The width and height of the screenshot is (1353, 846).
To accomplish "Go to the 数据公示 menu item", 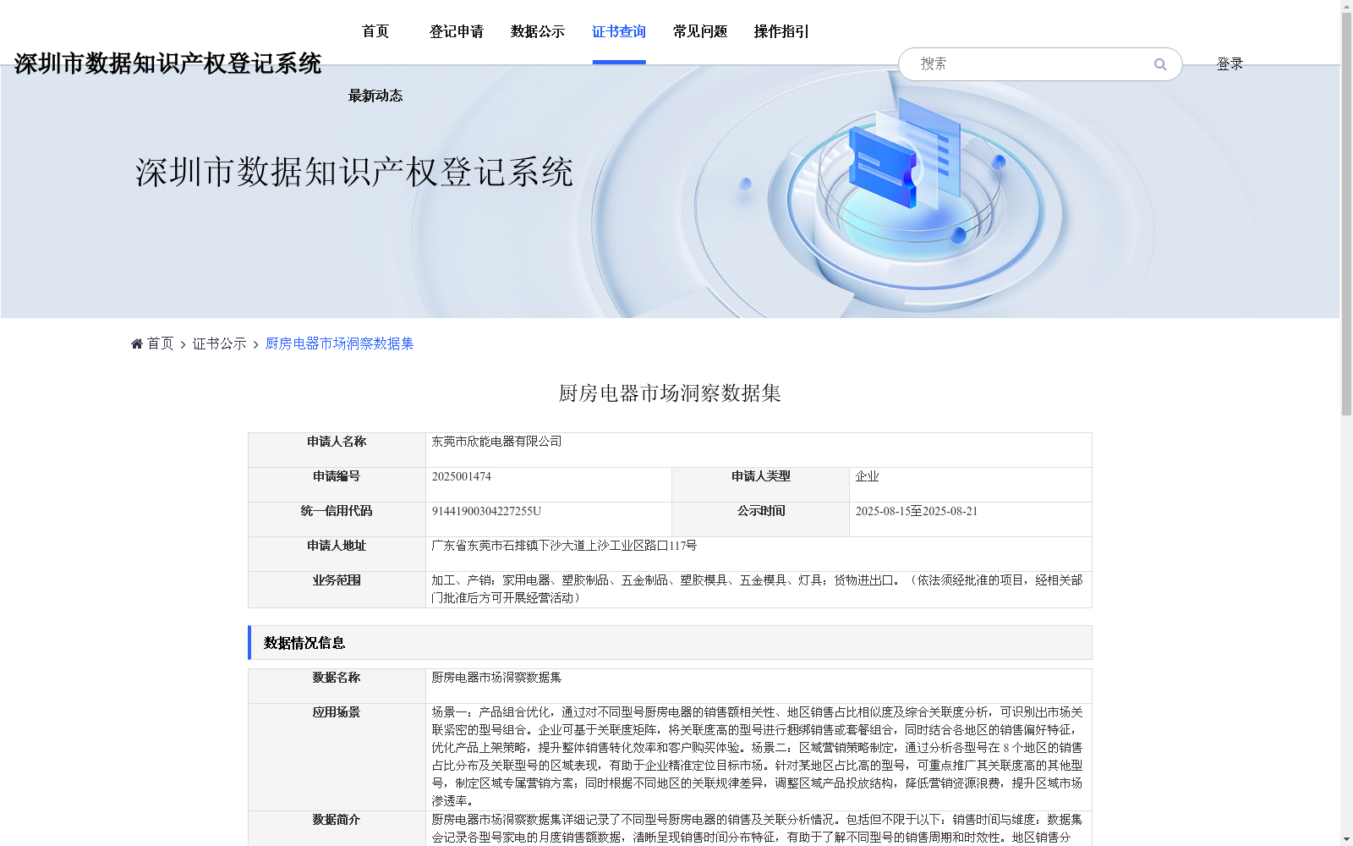I will [x=538, y=31].
